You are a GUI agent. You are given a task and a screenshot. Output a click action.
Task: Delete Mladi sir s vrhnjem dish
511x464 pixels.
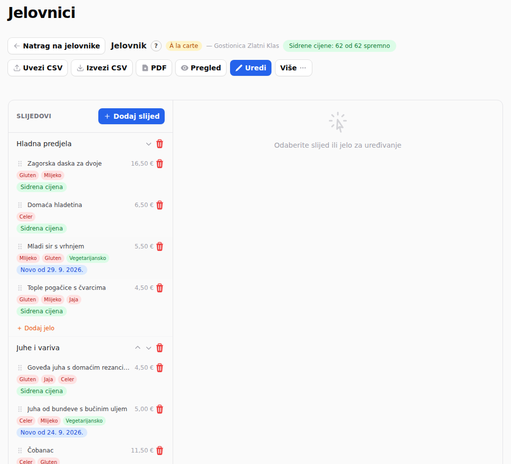click(160, 246)
